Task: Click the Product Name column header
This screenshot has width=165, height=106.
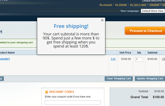Action: (x=7, y=53)
